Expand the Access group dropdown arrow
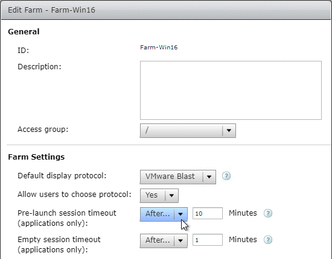332x259 pixels. [x=229, y=131]
